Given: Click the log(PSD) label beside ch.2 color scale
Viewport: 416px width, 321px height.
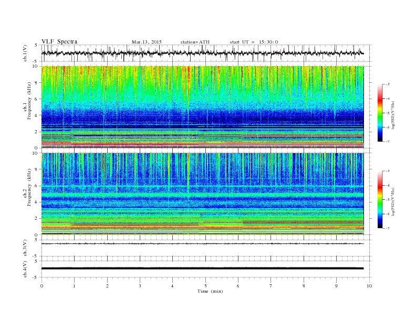Looking at the screenshot, I should point(393,202).
